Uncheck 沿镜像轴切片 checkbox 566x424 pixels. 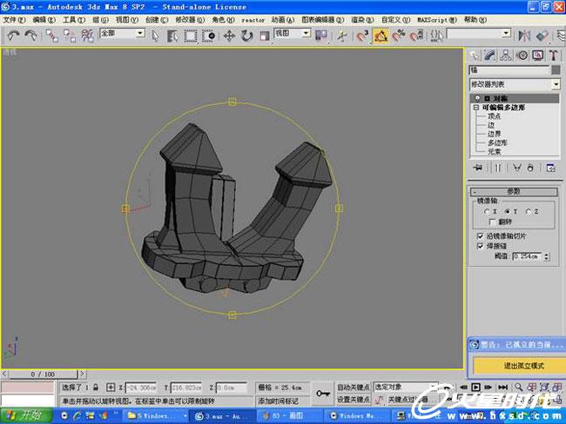[480, 236]
